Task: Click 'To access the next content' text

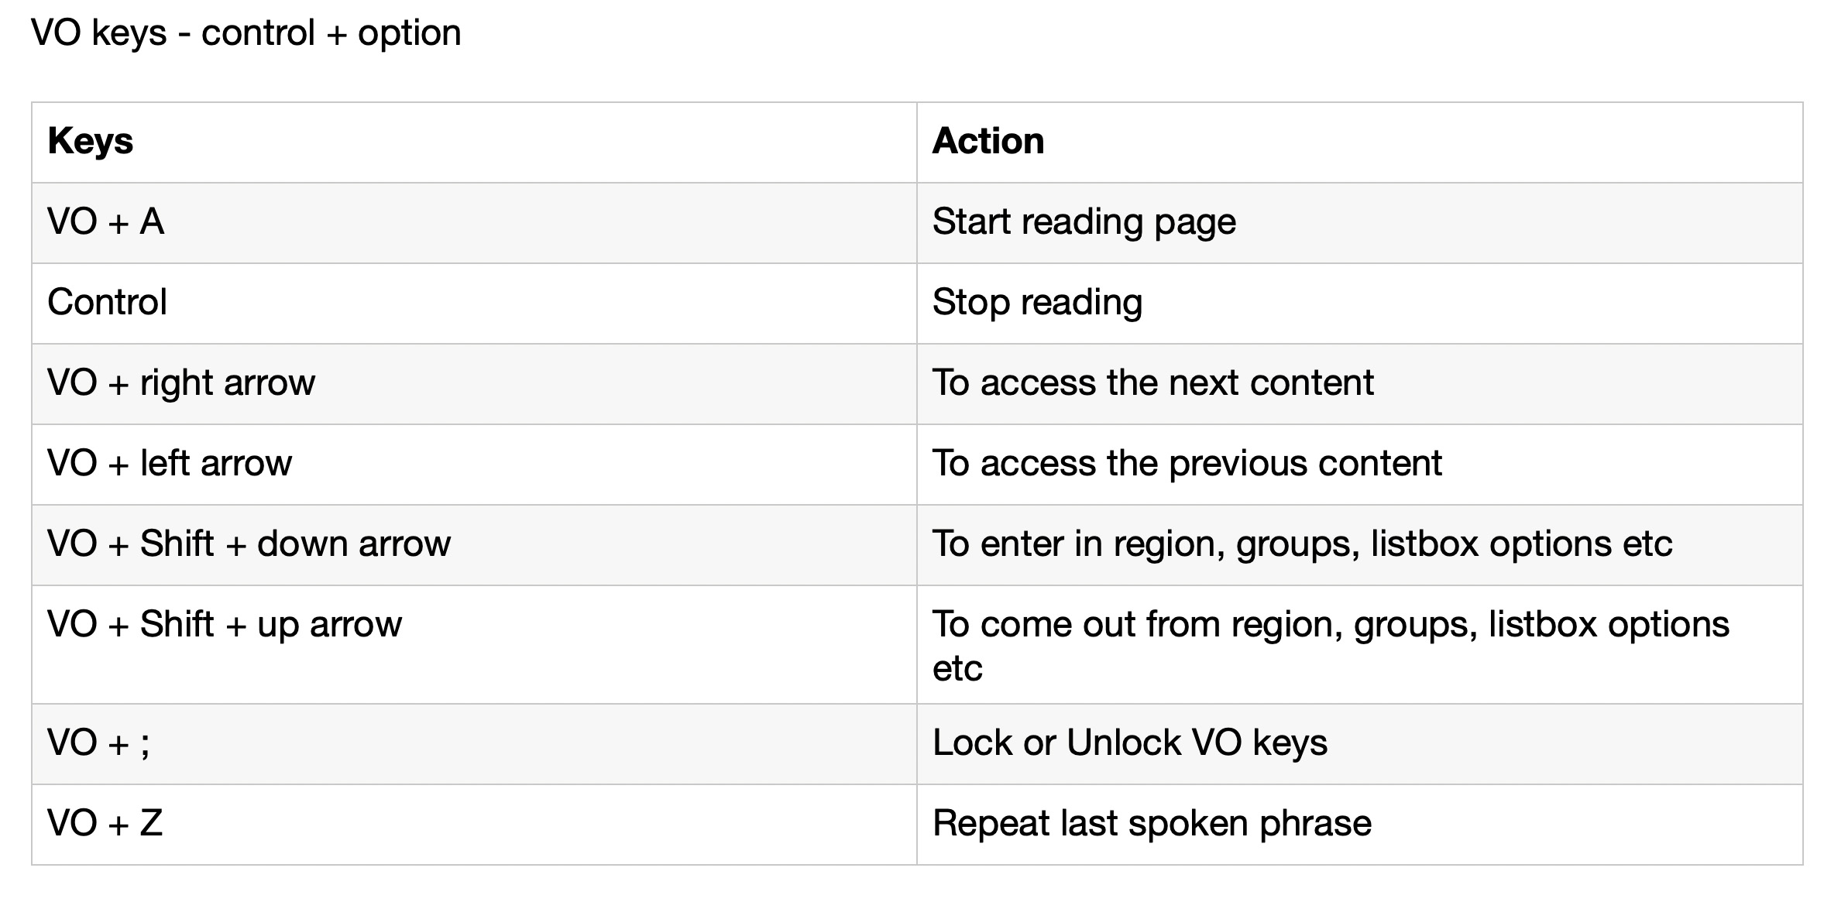Action: (1152, 383)
